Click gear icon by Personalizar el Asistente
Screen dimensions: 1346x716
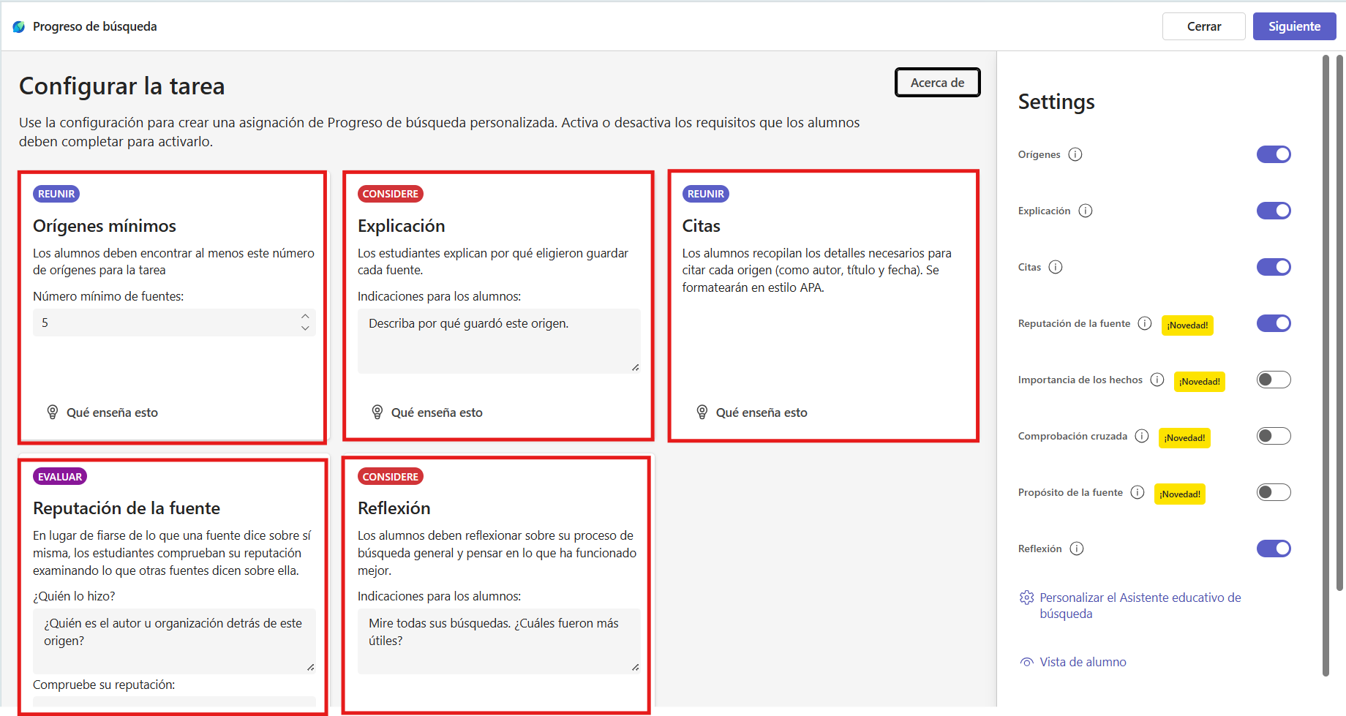[1027, 598]
